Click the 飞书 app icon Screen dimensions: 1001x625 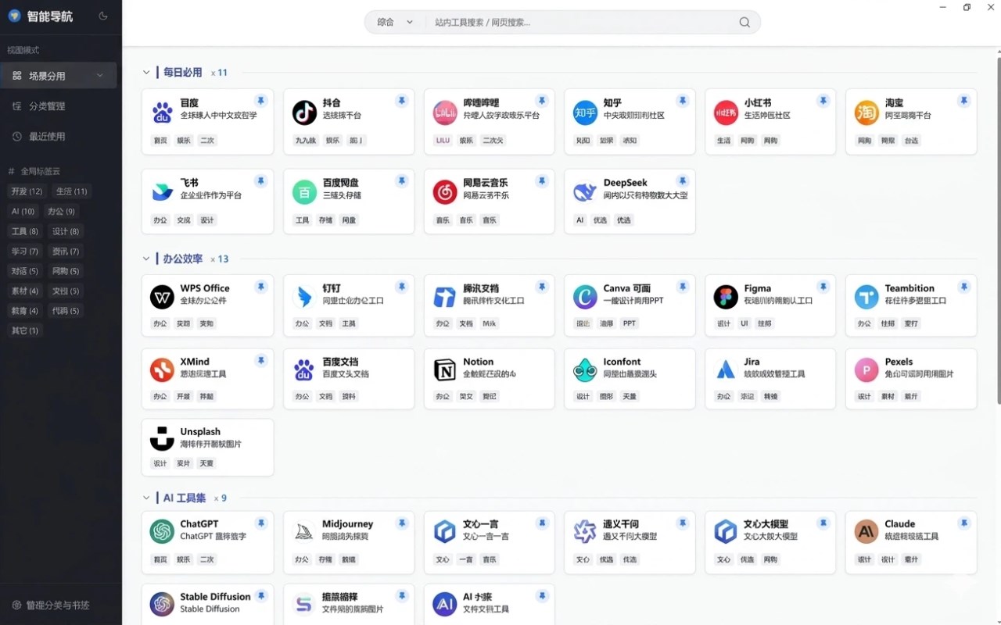tap(162, 192)
